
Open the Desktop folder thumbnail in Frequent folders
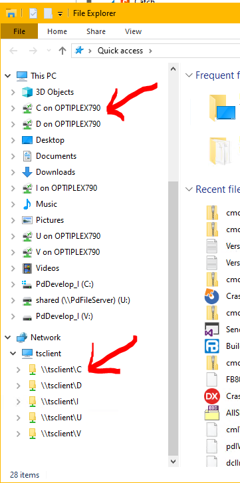223,108
